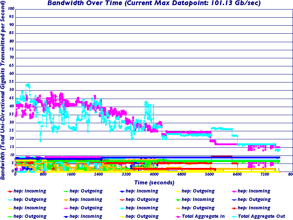Click the Total Aggregate Out legend text
The height and width of the screenshot is (220, 293).
tap(261, 216)
